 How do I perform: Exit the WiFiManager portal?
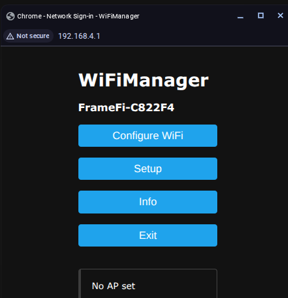(x=148, y=235)
